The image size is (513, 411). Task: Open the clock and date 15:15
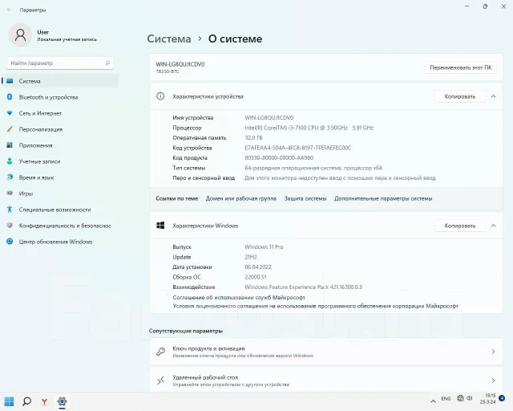(x=487, y=398)
